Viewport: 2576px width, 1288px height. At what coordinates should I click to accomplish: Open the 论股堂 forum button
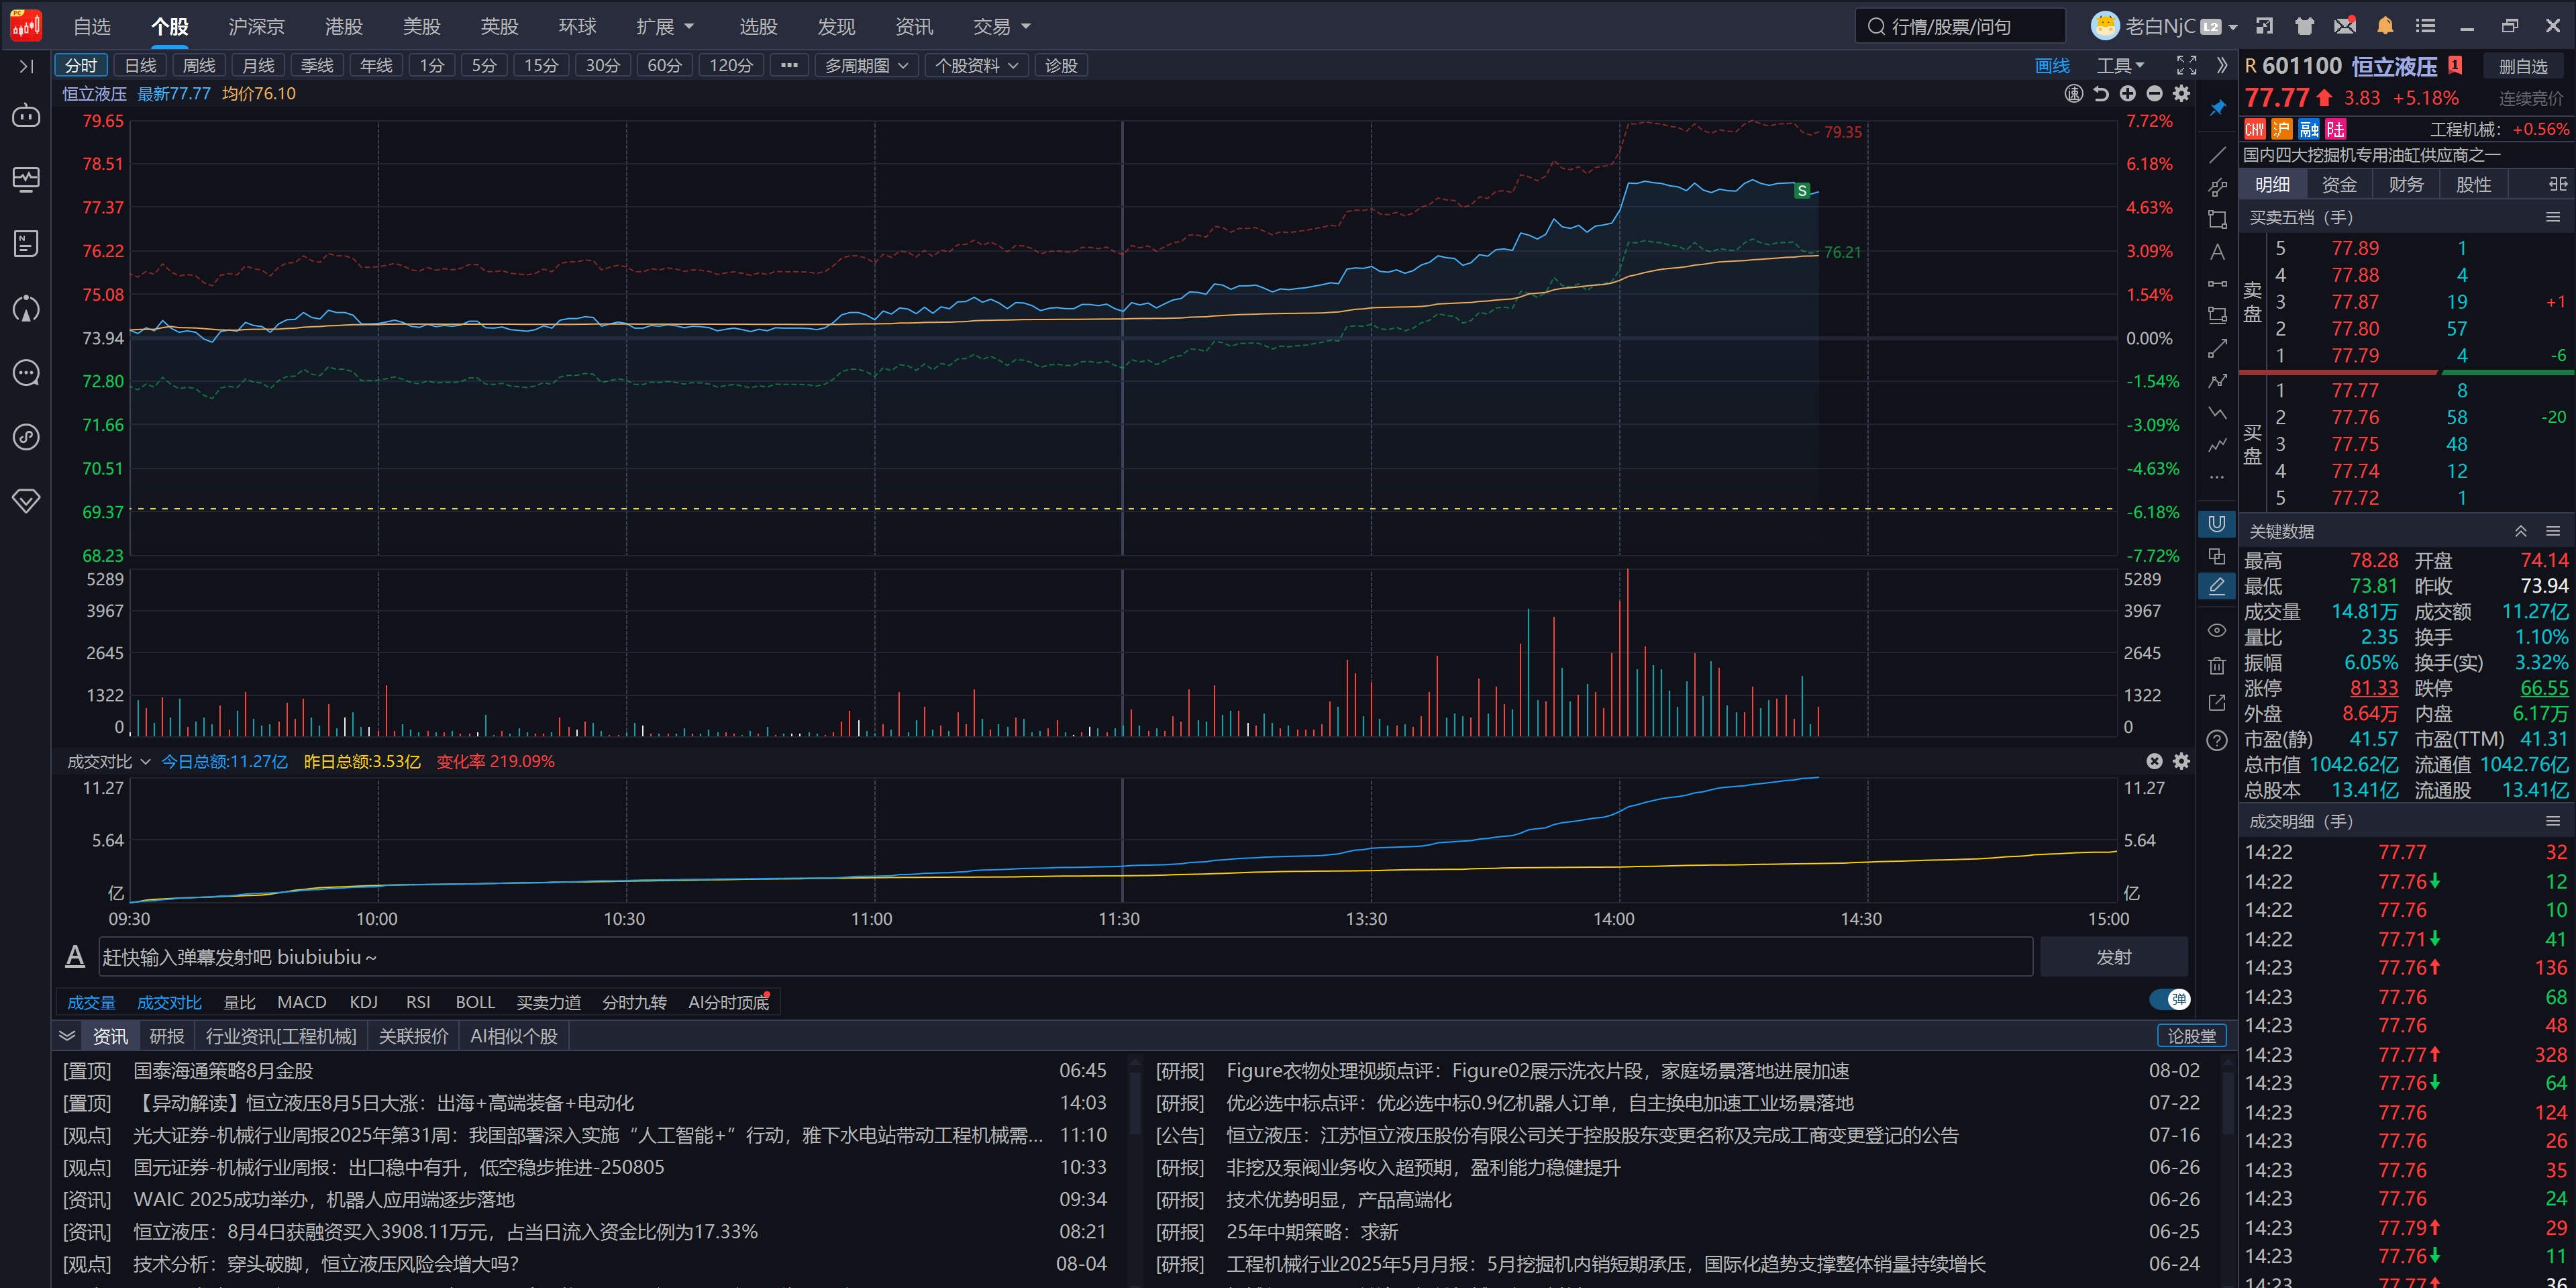coord(2191,1036)
